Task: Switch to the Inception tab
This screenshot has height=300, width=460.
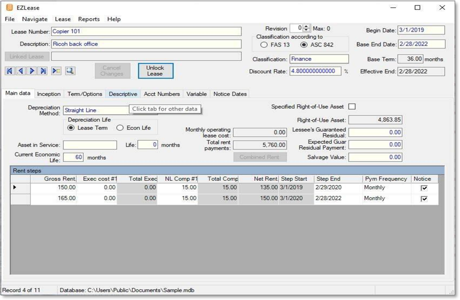Action: [49, 94]
